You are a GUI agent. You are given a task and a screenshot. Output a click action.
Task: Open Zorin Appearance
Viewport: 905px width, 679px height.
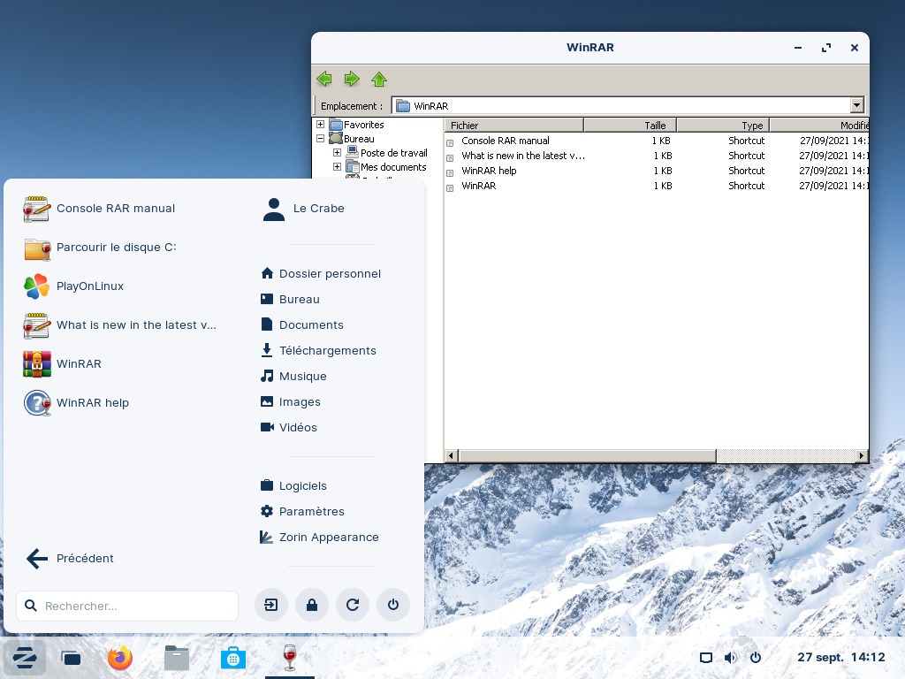point(319,537)
